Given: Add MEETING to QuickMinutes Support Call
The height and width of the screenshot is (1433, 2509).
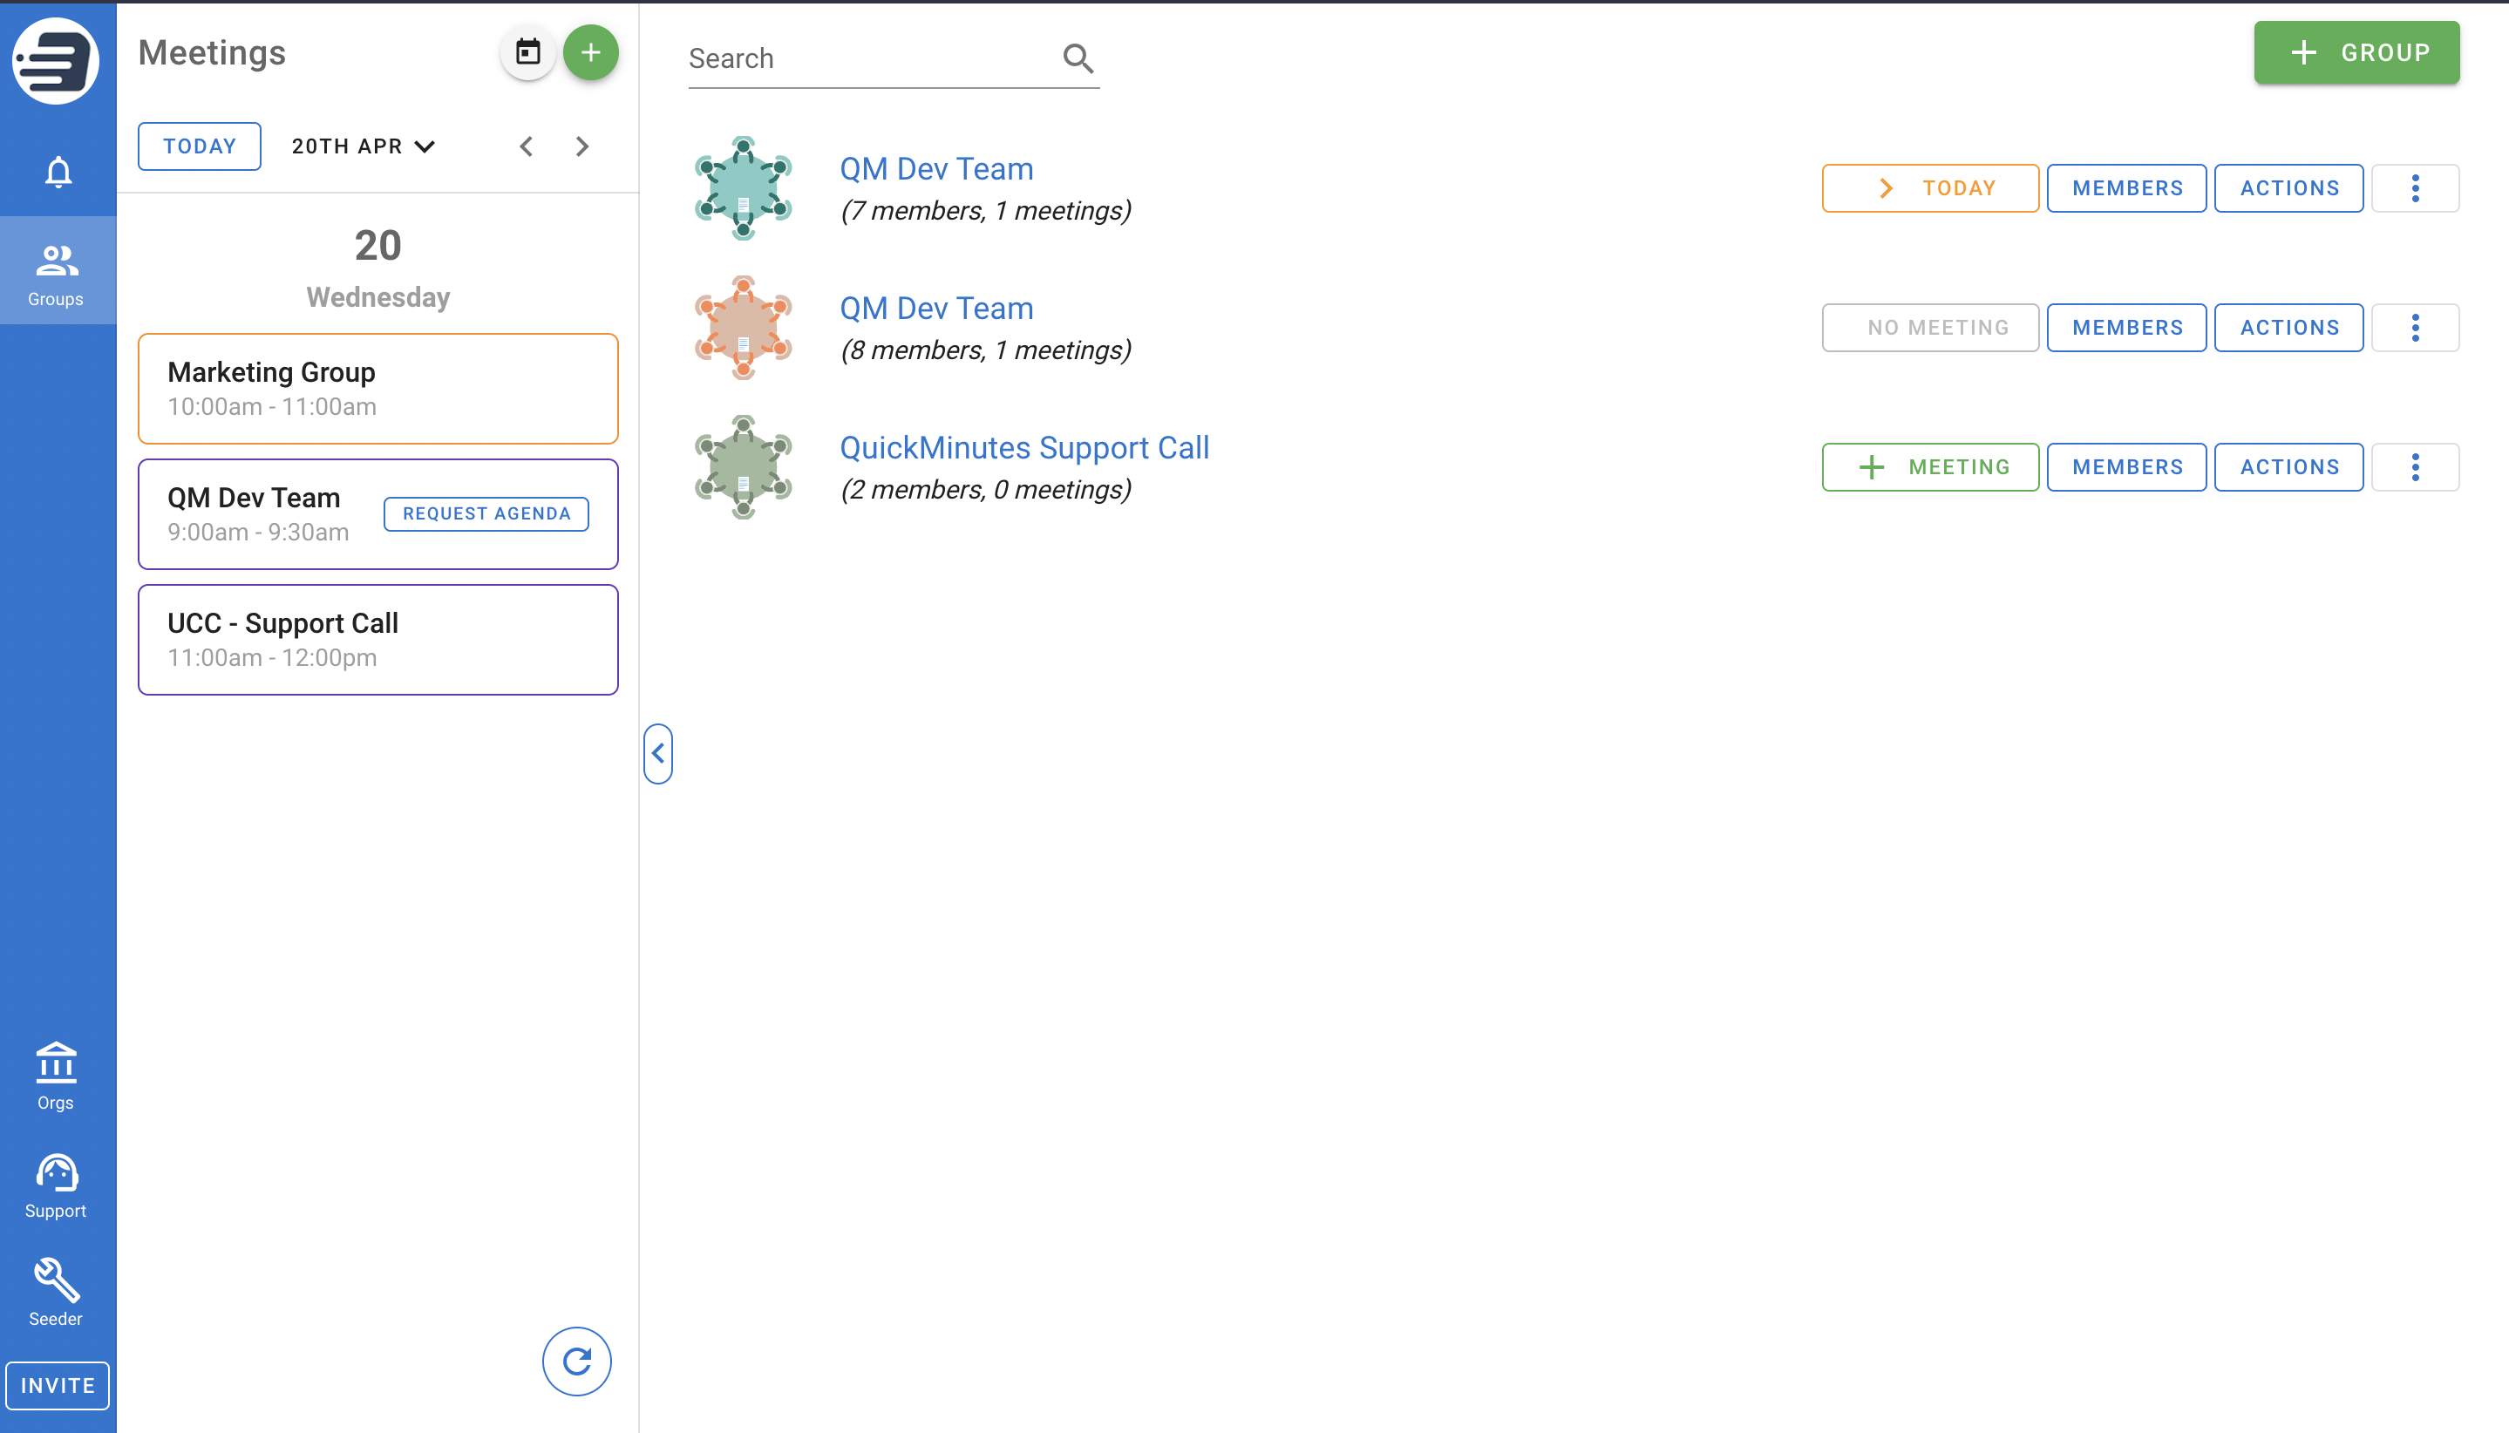Looking at the screenshot, I should pyautogui.click(x=1930, y=467).
